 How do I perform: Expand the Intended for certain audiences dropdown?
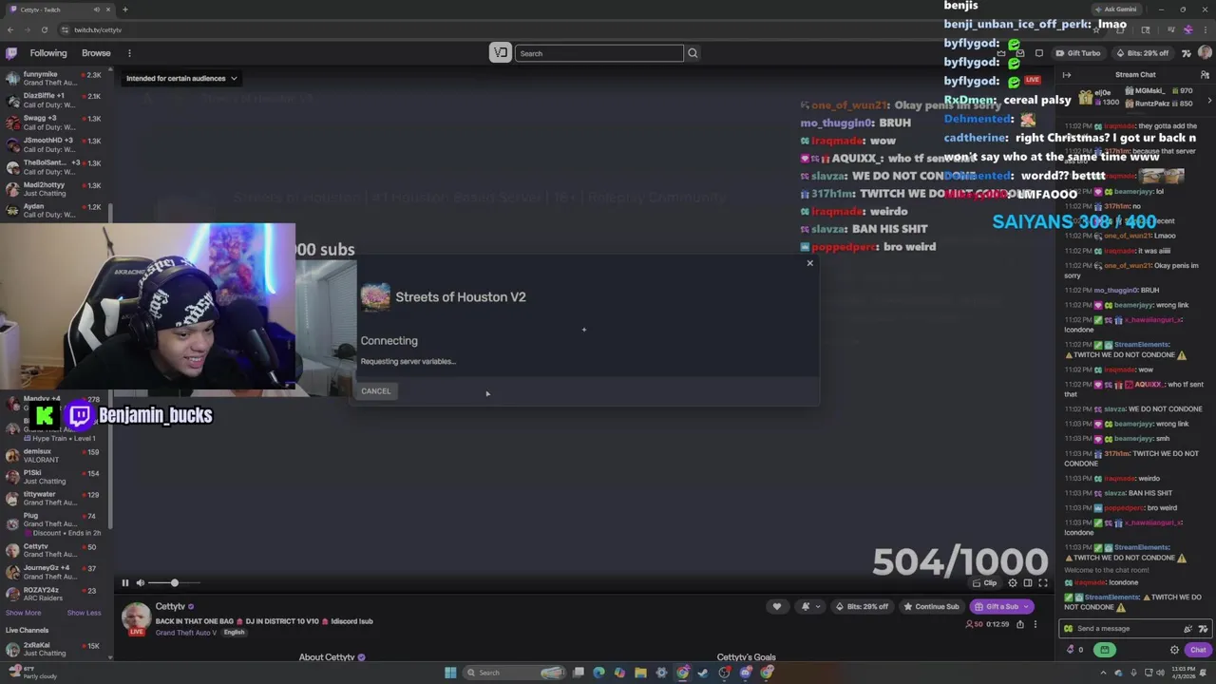click(x=181, y=78)
